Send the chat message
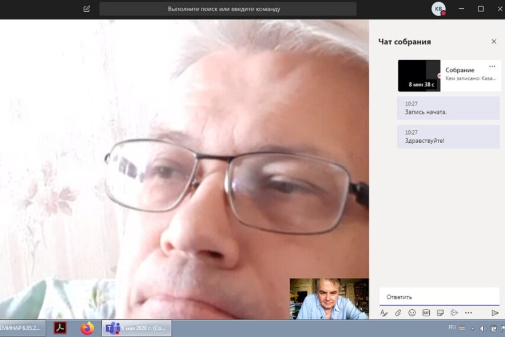This screenshot has height=337, width=505. 495,313
